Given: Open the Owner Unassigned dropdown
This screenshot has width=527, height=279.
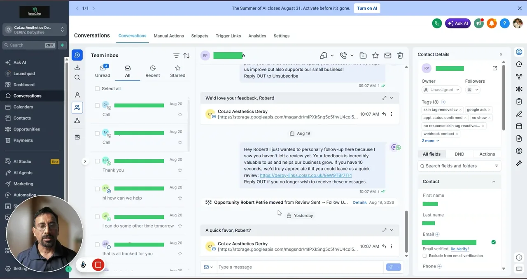Looking at the screenshot, I should 441,90.
